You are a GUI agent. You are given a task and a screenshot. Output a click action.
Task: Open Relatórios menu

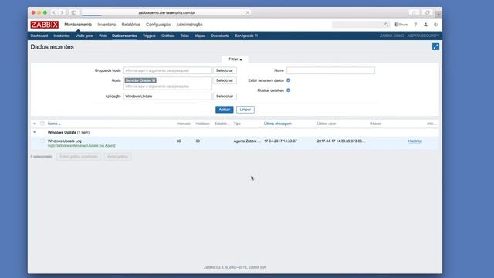(x=130, y=25)
